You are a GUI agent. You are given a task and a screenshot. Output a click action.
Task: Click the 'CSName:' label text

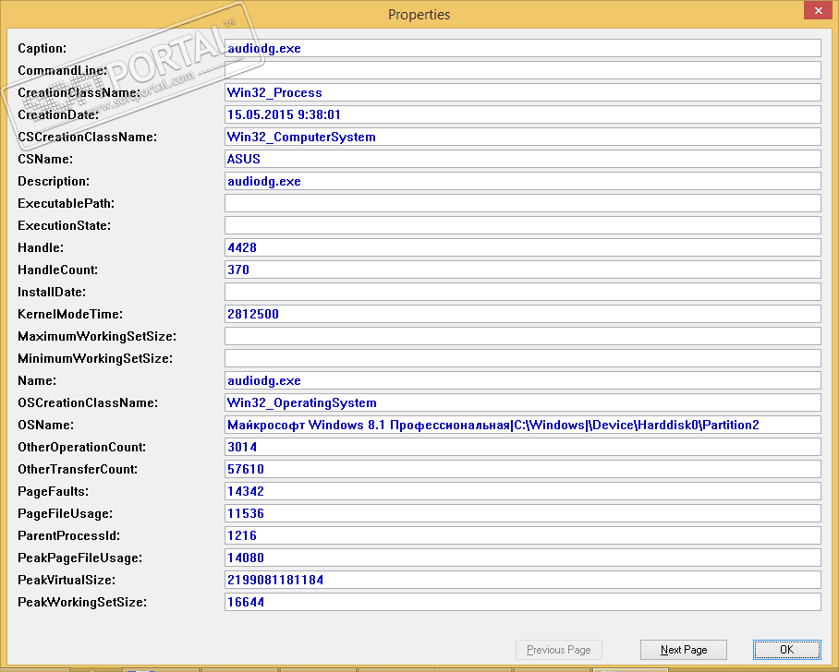coord(45,159)
